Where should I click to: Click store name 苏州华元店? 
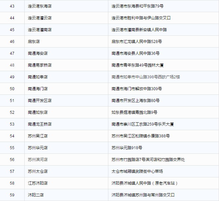pos(38,148)
